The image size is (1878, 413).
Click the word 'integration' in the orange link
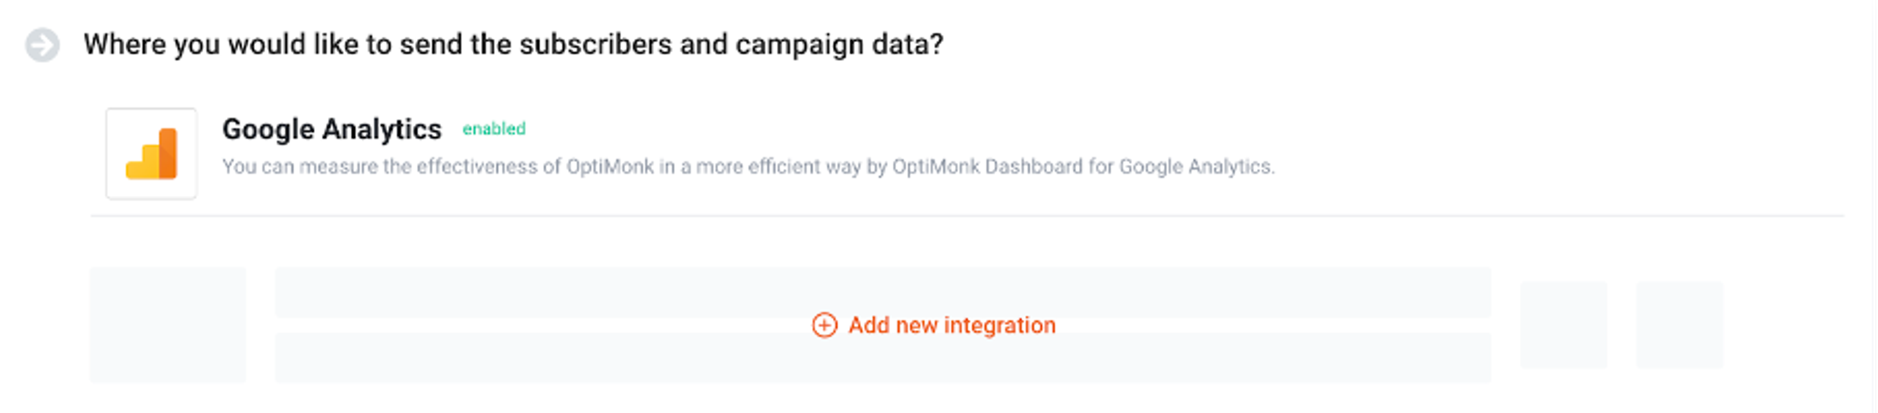[999, 325]
